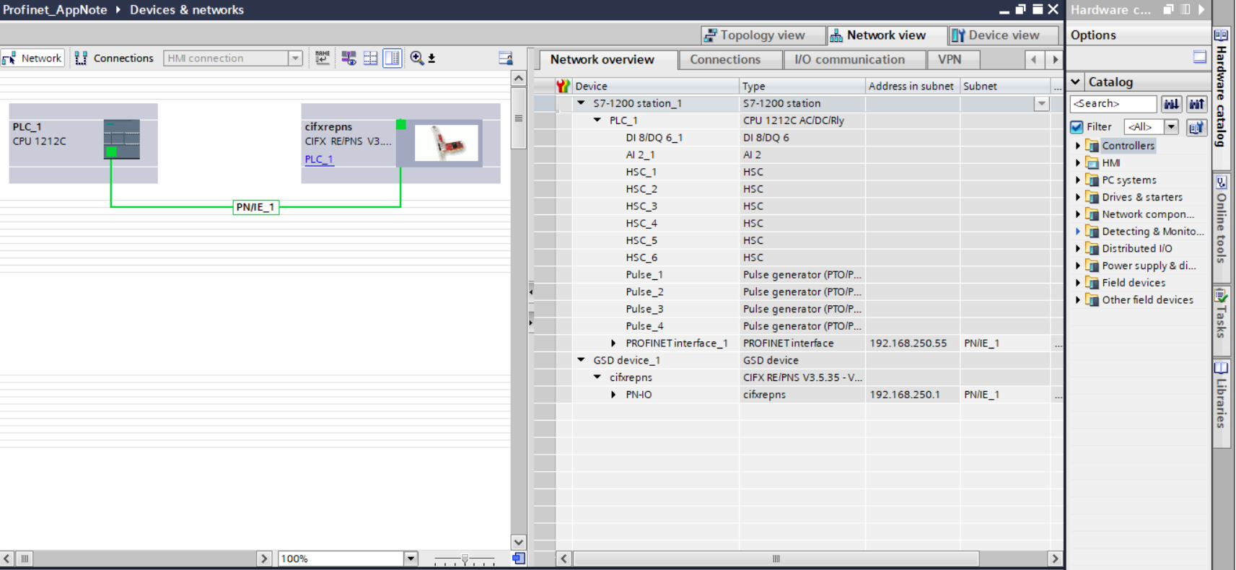Open the I/O communication tab
Viewport: 1236px width, 570px height.
[x=849, y=60]
